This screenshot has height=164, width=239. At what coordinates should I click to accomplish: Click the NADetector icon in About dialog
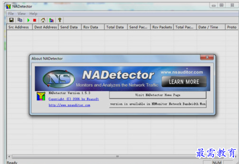[x=41, y=96]
